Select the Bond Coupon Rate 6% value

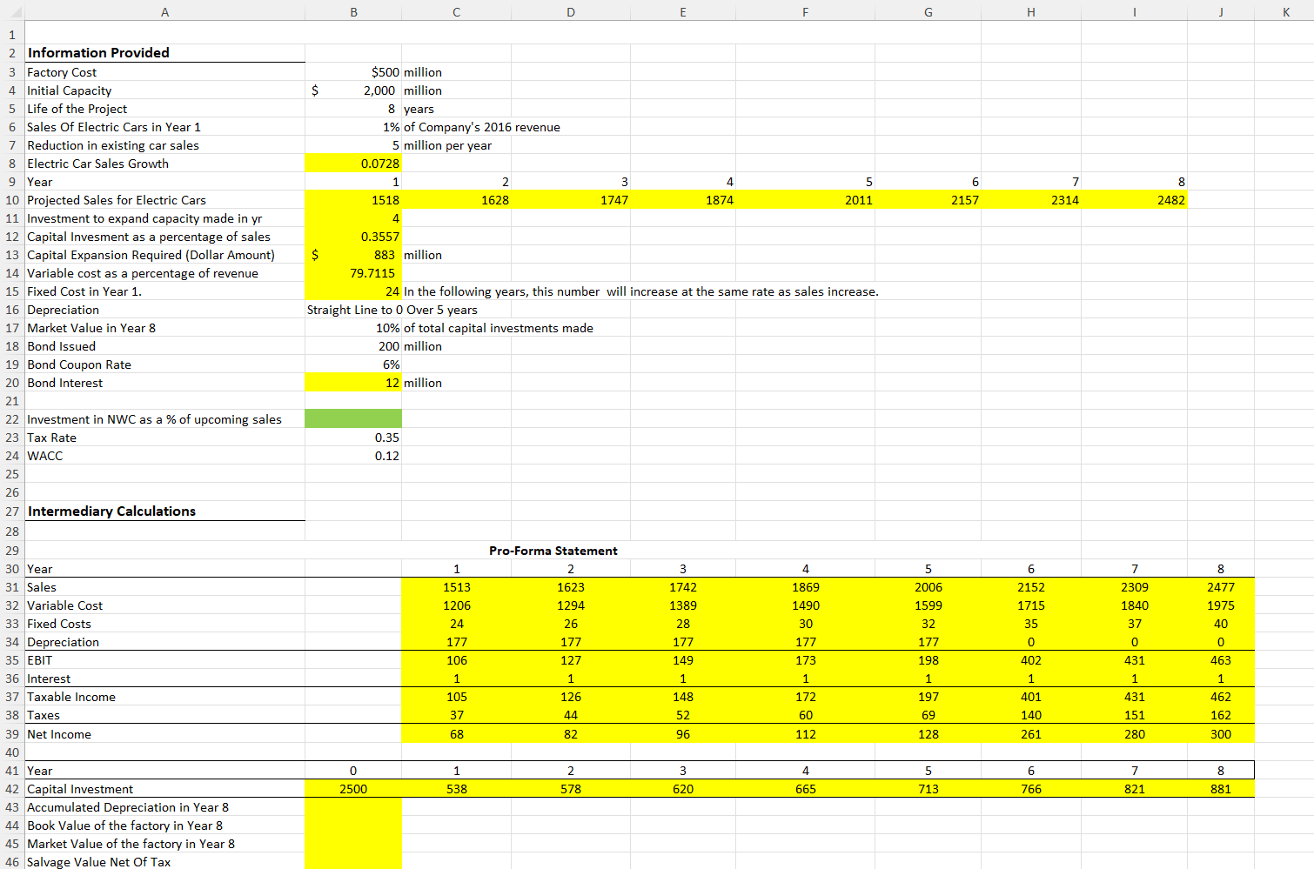(353, 364)
